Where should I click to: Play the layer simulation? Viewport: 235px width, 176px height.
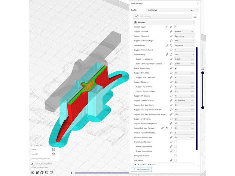point(71,173)
